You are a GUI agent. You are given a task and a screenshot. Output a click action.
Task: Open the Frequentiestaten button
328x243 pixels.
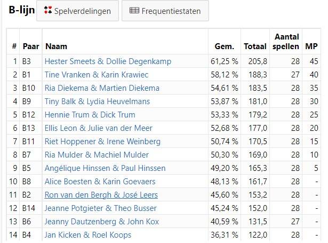165,11
